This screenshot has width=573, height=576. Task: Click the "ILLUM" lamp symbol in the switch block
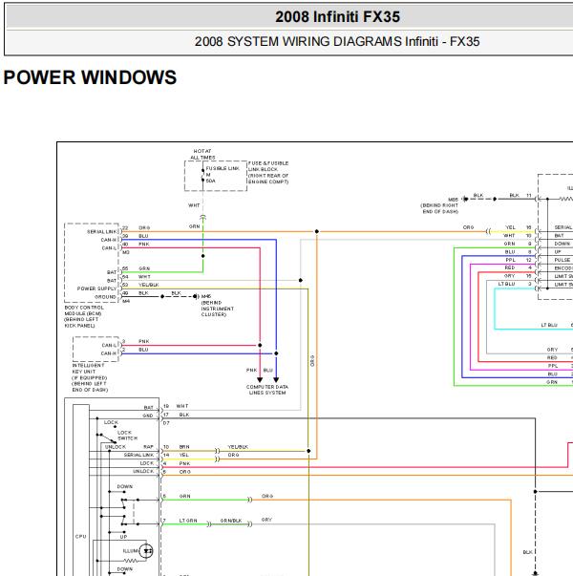click(146, 551)
